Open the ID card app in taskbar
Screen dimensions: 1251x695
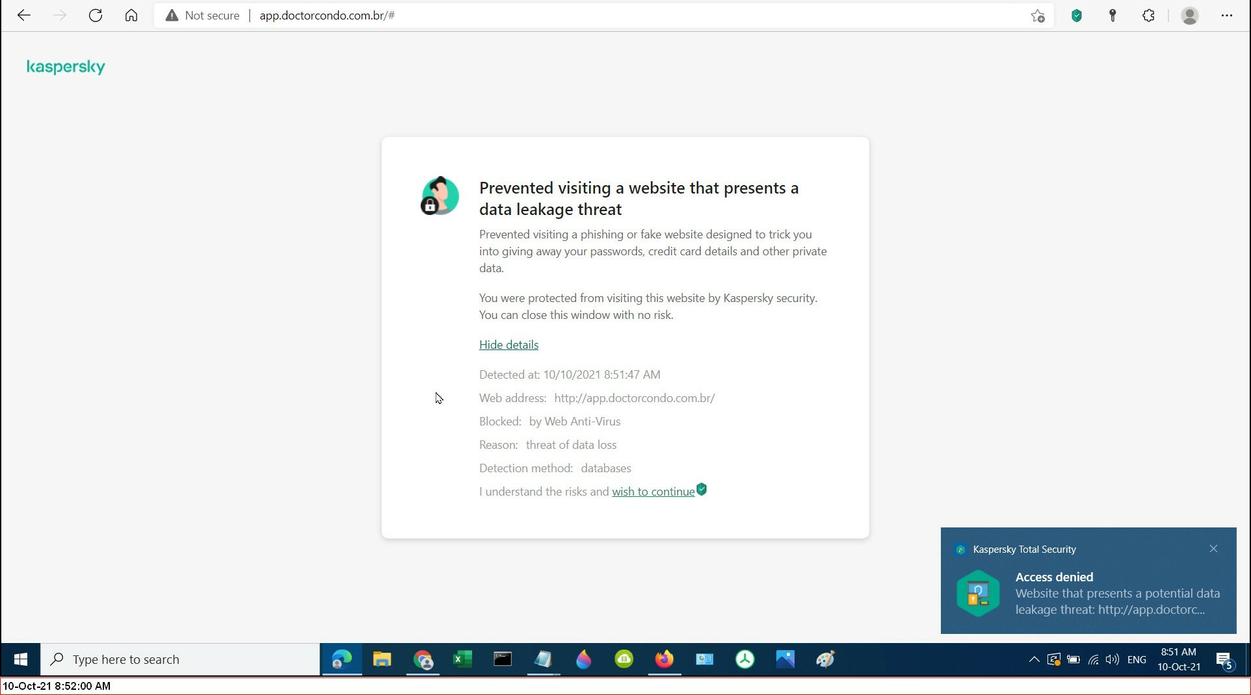click(x=705, y=660)
